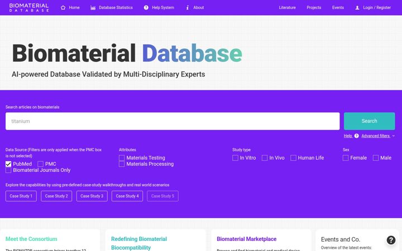
Task: Open Meet the Consortium card title
Action: (x=31, y=239)
